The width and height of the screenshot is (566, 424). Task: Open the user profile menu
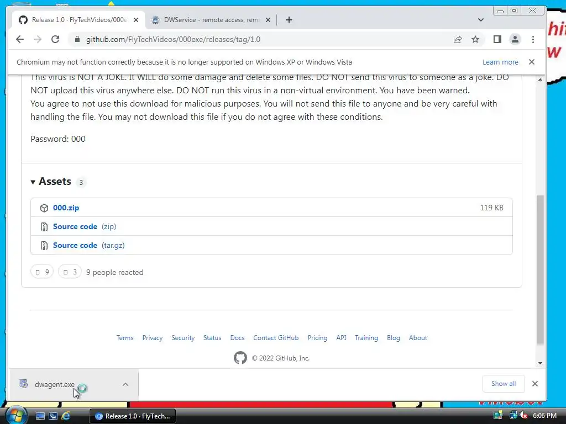[x=515, y=39]
